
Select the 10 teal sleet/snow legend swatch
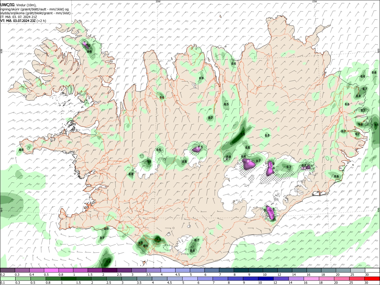pyautogui.click(x=270, y=270)
